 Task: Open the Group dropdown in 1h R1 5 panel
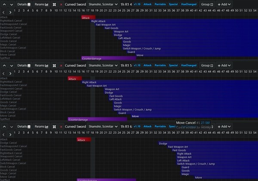[x=207, y=65]
